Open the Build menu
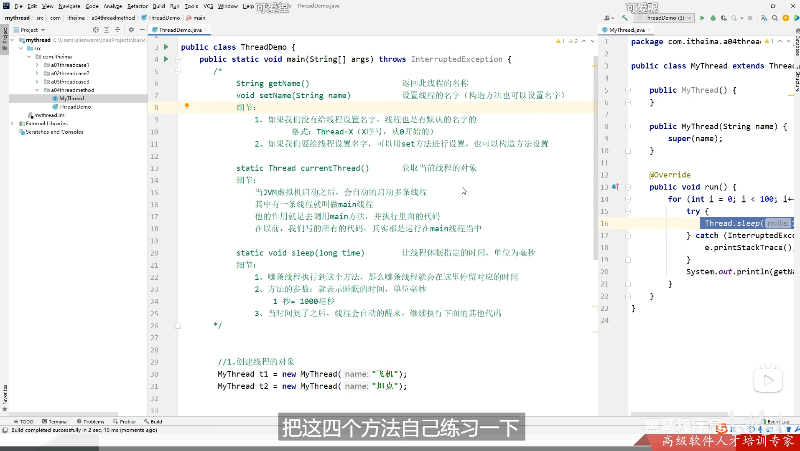 click(159, 6)
